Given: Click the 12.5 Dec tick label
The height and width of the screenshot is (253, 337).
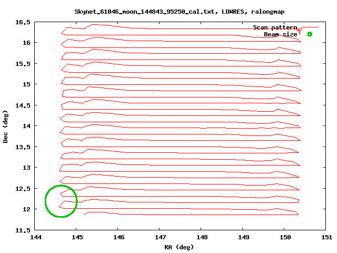Looking at the screenshot, I should (23, 189).
